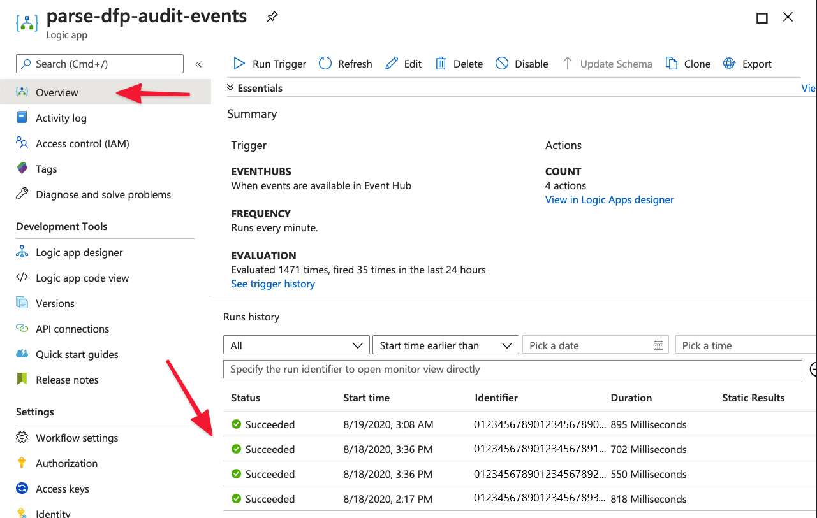This screenshot has width=817, height=518.
Task: Click the Refresh circular arrow icon
Action: pos(325,63)
